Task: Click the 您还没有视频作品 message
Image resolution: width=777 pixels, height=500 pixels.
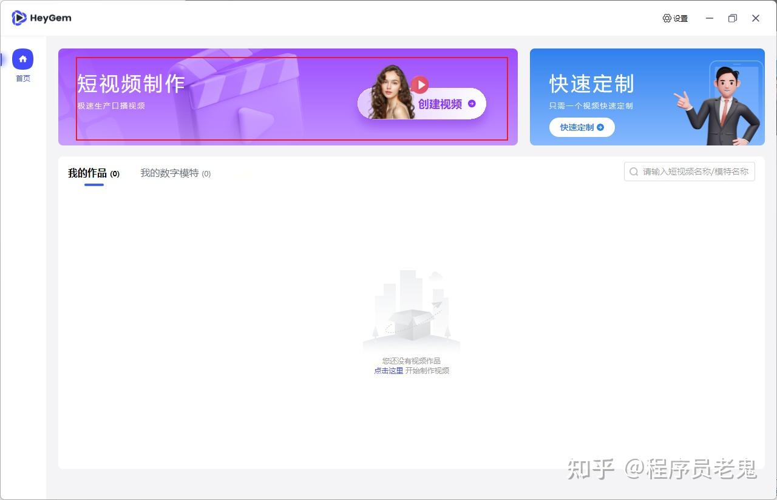Action: tap(412, 361)
